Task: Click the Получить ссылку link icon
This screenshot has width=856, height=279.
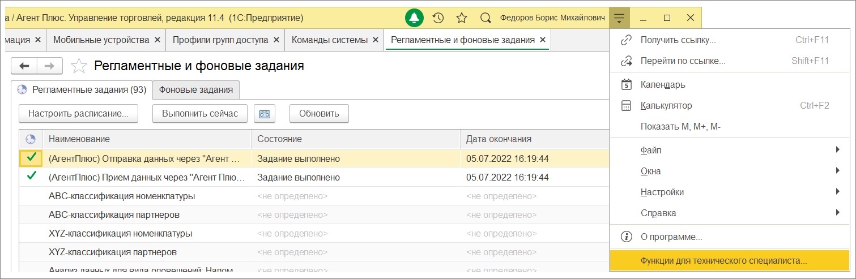Action: [x=626, y=40]
